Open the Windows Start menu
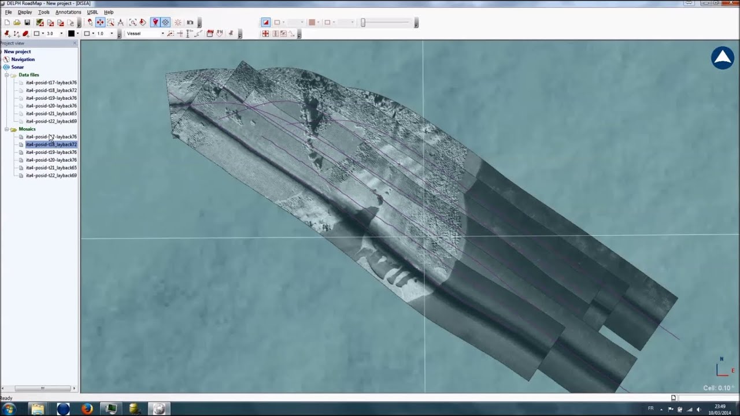Viewport: 740px width, 416px height. (x=9, y=409)
